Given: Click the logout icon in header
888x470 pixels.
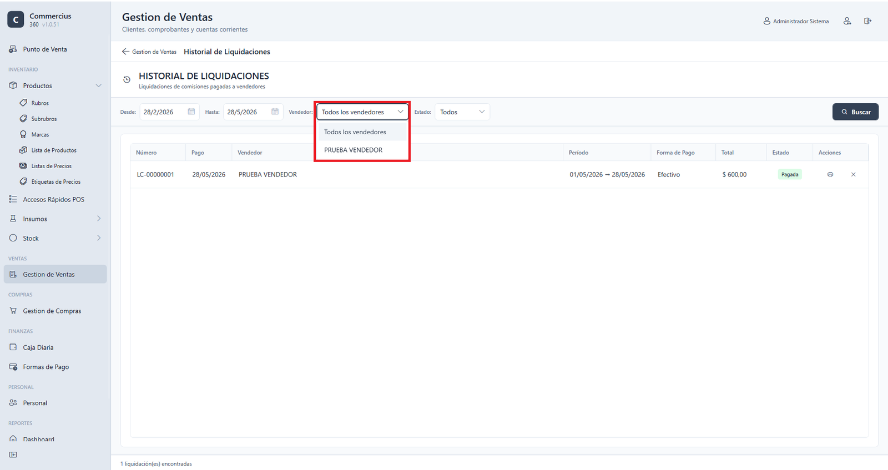Looking at the screenshot, I should tap(867, 21).
